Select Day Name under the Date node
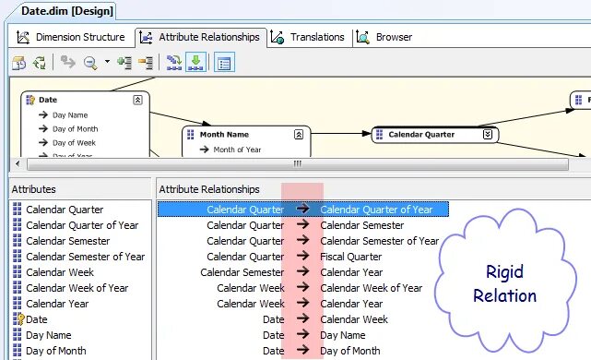 [70, 115]
